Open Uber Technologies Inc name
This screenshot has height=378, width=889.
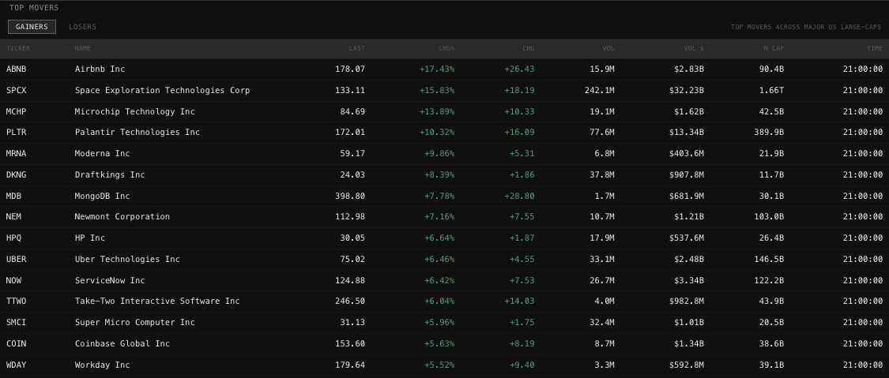pyautogui.click(x=127, y=259)
